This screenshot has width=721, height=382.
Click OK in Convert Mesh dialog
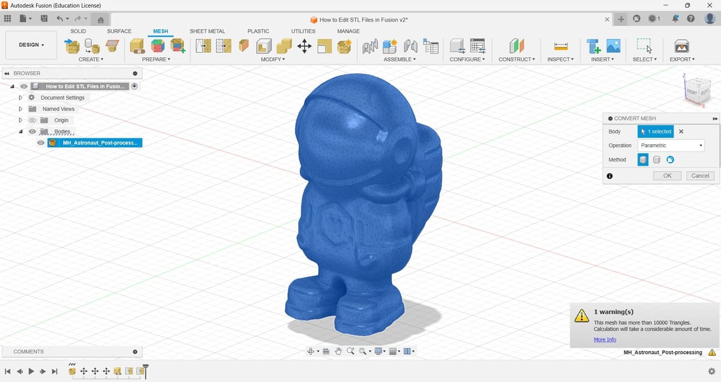tap(668, 175)
